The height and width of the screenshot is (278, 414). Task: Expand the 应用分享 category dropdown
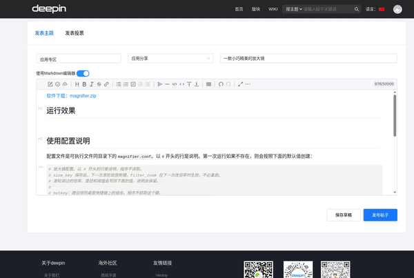170,59
